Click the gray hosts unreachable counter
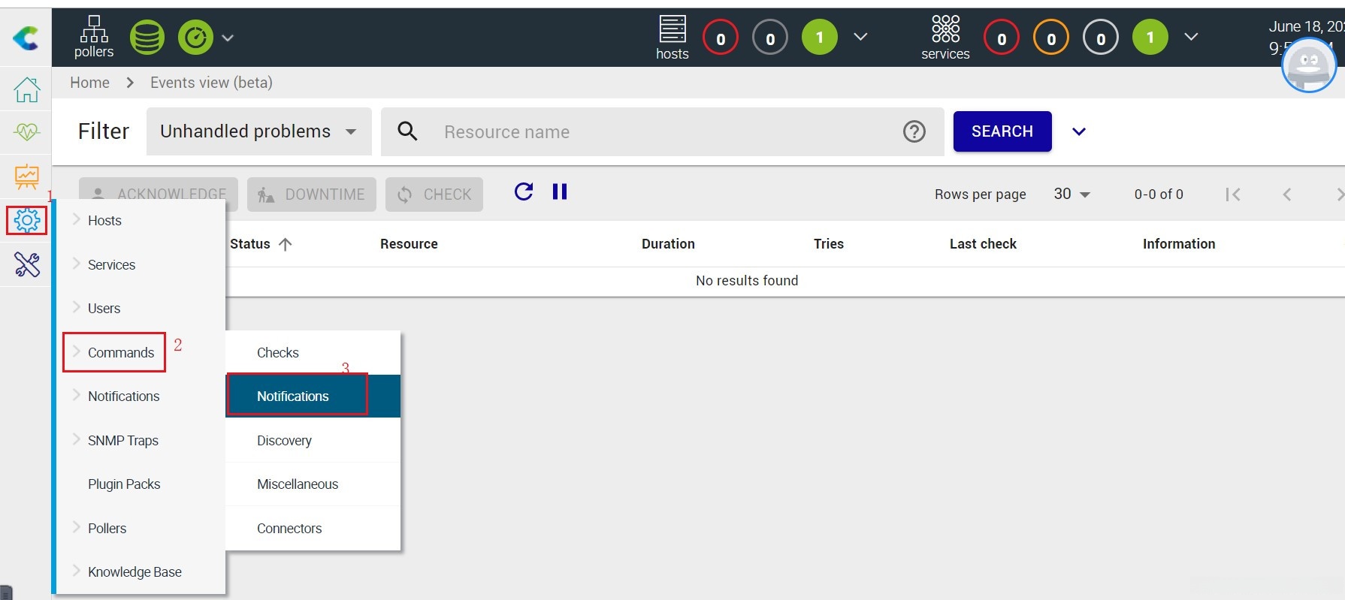 click(x=770, y=38)
